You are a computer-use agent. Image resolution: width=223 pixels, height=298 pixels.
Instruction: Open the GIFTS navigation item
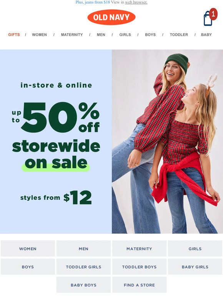click(14, 35)
